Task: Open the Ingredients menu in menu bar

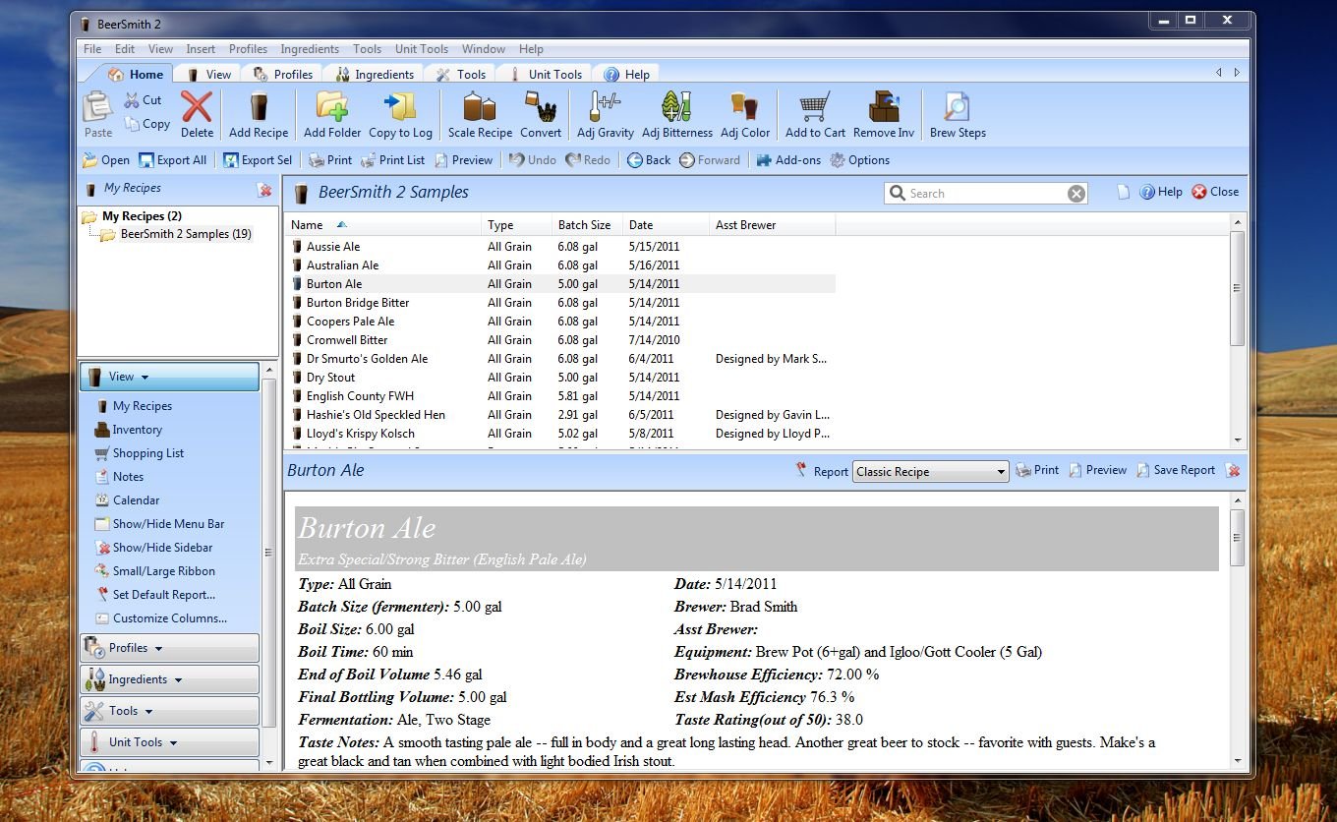Action: point(309,49)
